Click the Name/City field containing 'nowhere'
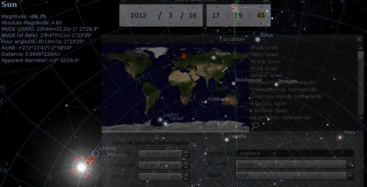 click(294, 153)
